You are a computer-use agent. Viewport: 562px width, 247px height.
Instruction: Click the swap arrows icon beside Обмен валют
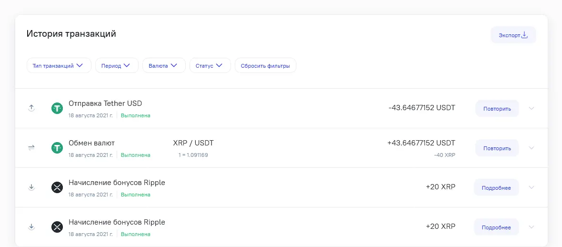point(31,147)
